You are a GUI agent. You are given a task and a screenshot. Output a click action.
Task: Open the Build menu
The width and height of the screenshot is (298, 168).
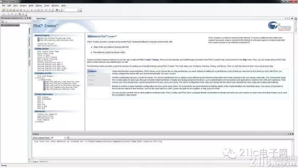31,6
